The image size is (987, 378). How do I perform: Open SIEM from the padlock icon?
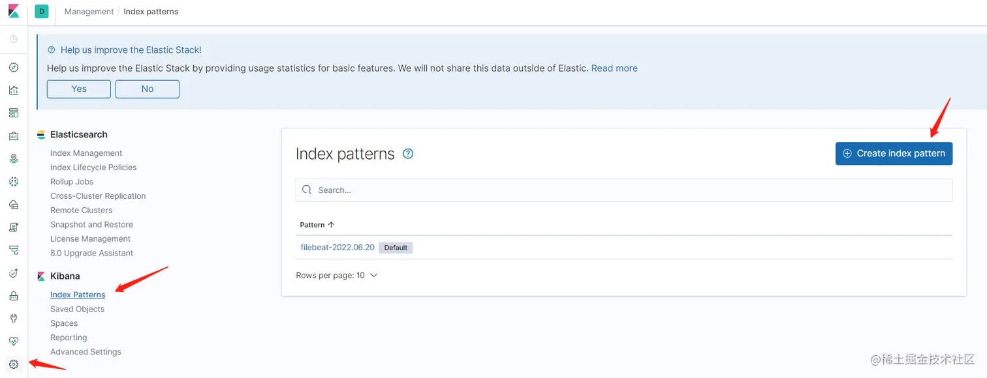tap(14, 296)
